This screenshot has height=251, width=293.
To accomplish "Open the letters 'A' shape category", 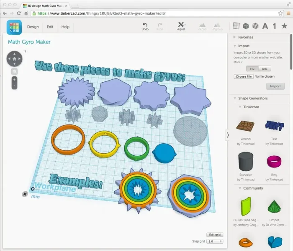I will point(265,26).
